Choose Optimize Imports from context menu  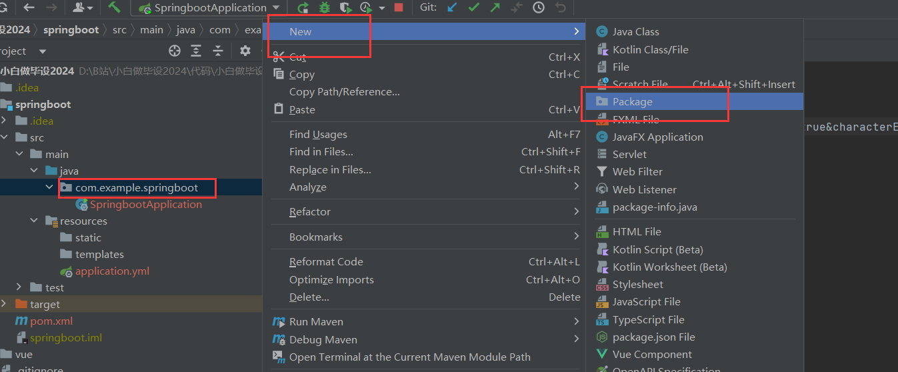427,279
